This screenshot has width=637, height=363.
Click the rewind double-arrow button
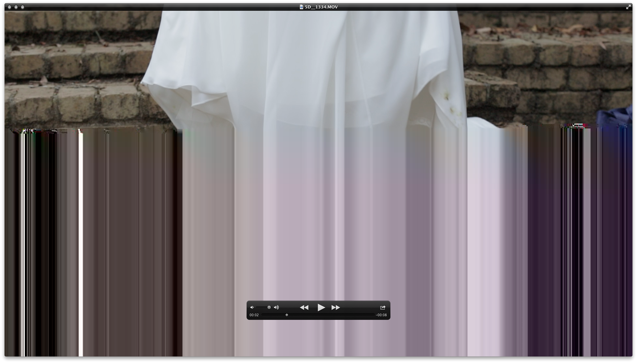304,307
